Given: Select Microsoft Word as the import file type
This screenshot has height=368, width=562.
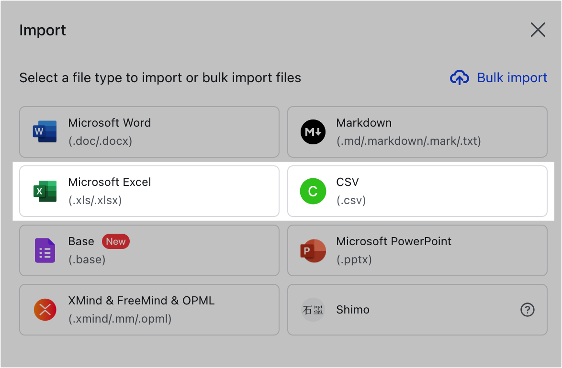Looking at the screenshot, I should tap(149, 132).
